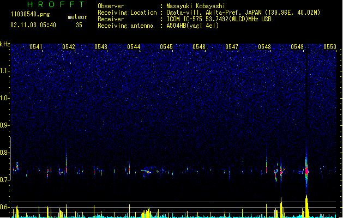Click the 0541 time marker
Screen dimensions: 343x218
[x=36, y=47]
